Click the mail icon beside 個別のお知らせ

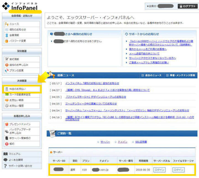tap(7, 29)
